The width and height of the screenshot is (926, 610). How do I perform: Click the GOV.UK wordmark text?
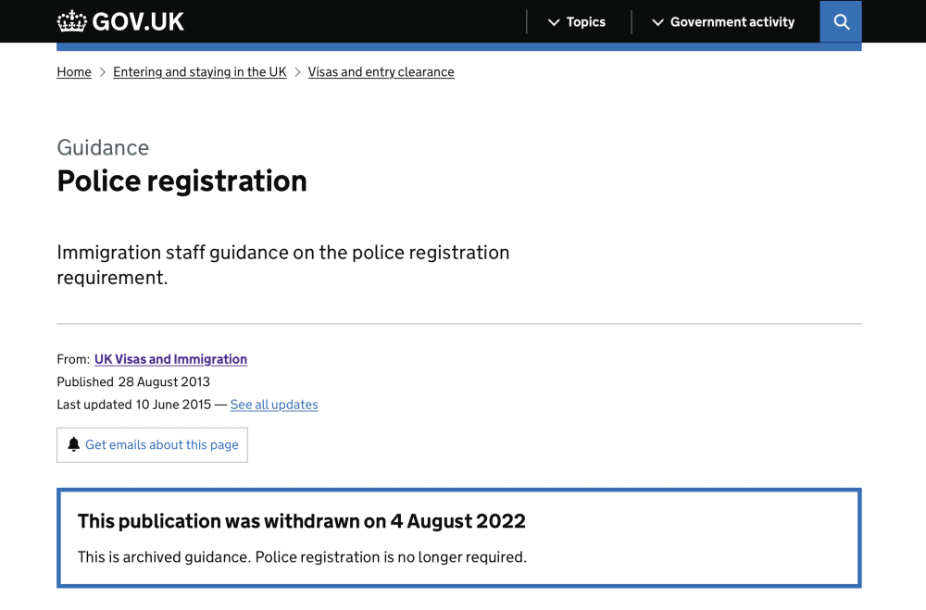click(x=138, y=21)
